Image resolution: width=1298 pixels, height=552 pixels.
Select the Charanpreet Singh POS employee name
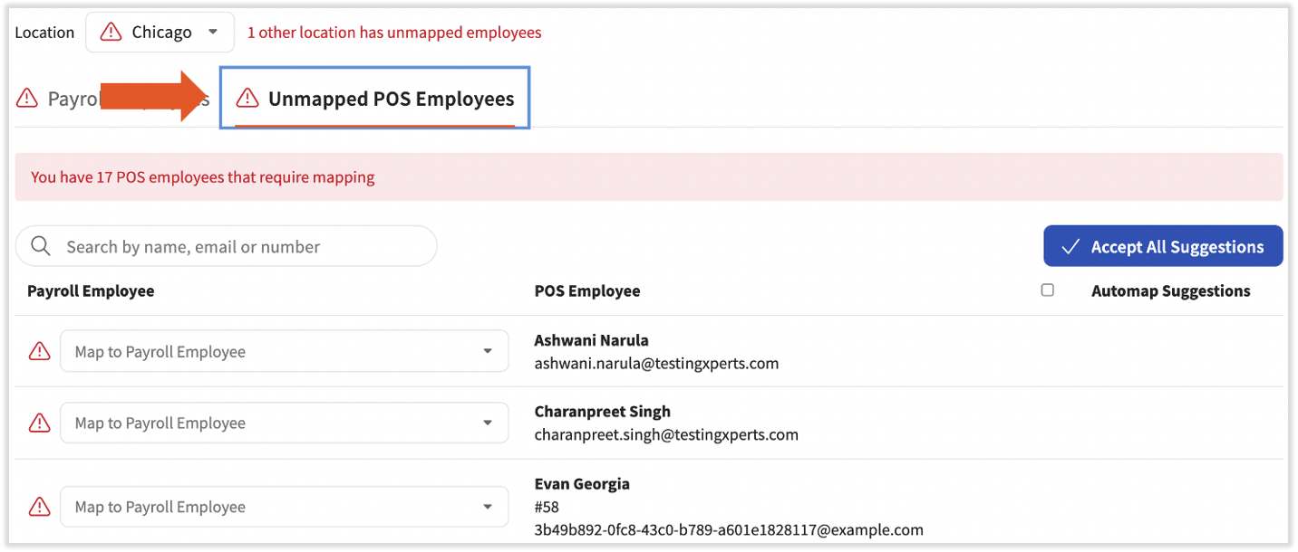click(603, 412)
